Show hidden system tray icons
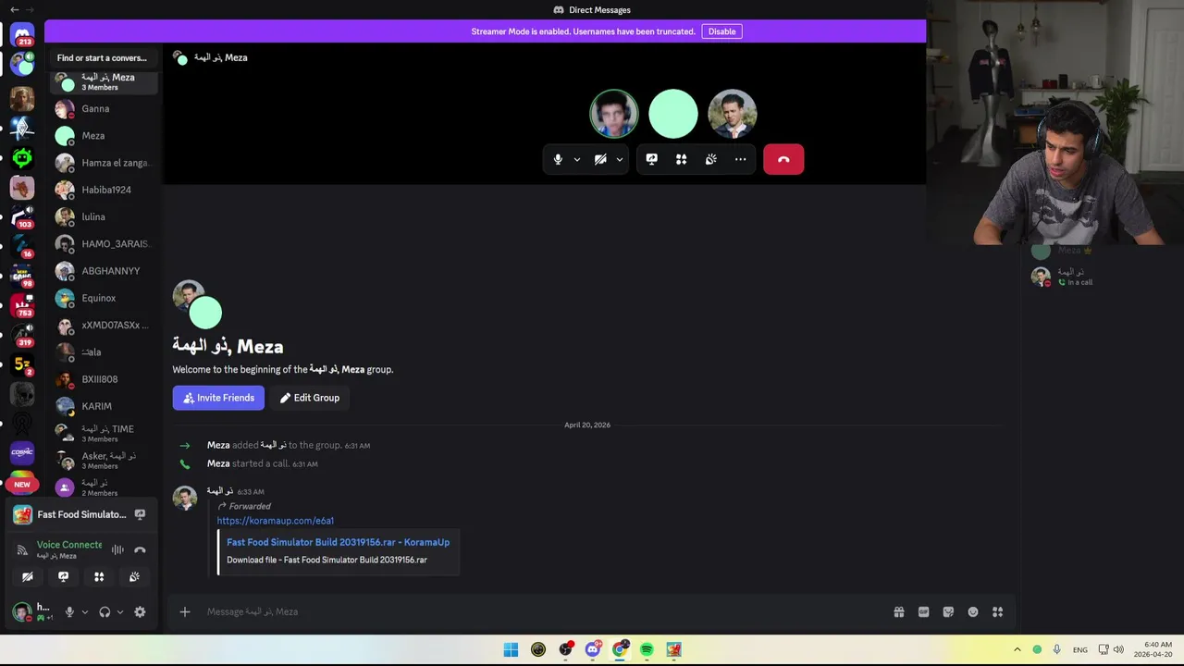 point(1017,649)
